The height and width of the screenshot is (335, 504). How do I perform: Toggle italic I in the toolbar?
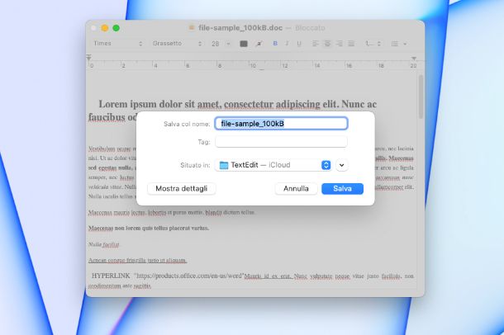[287, 43]
